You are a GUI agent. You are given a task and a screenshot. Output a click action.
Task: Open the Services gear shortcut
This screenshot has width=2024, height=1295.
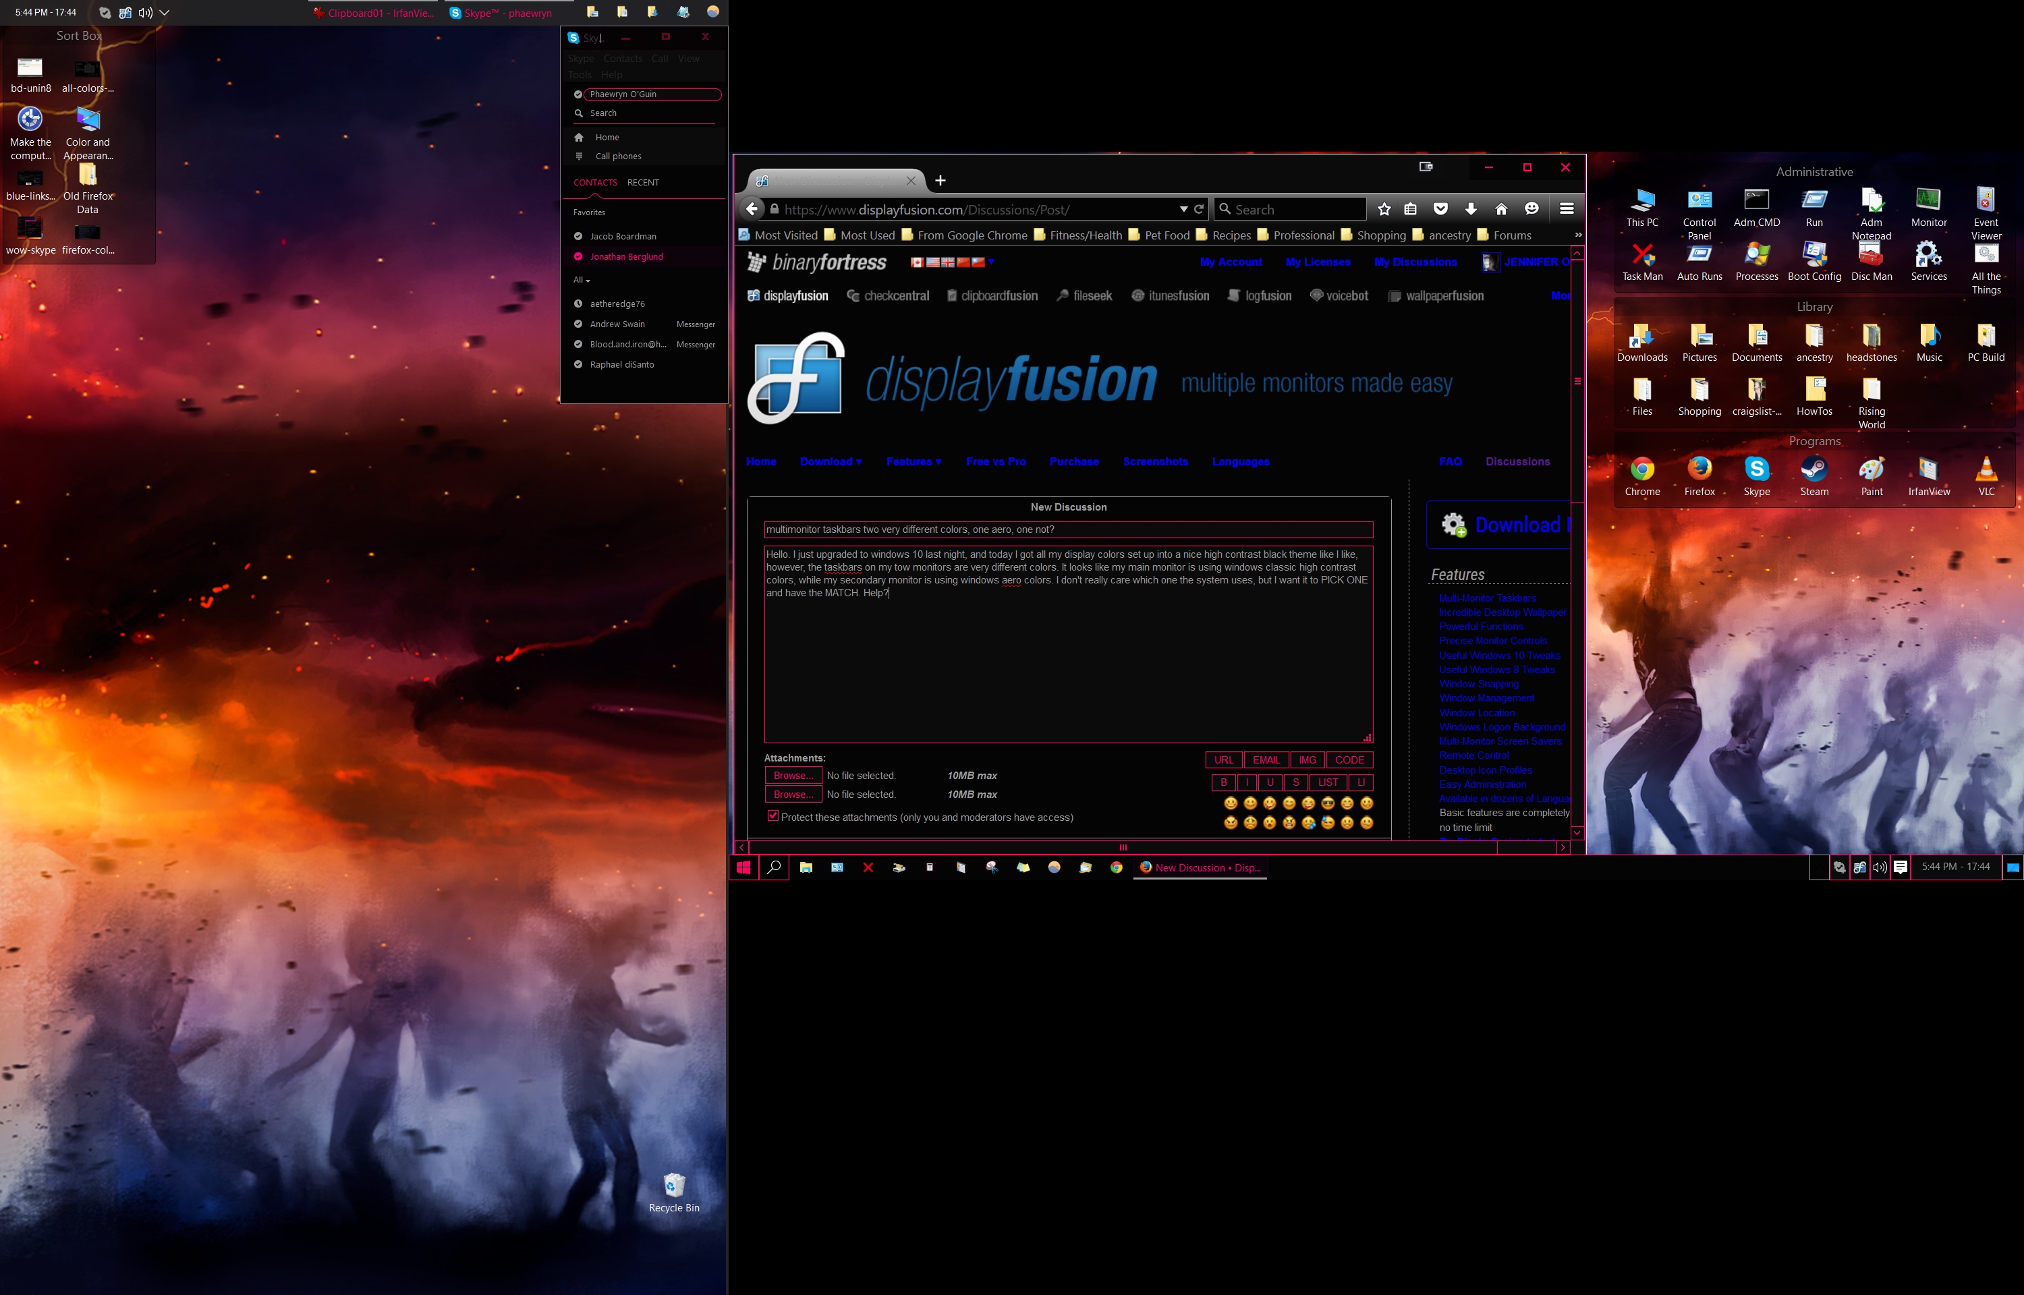pos(1928,262)
